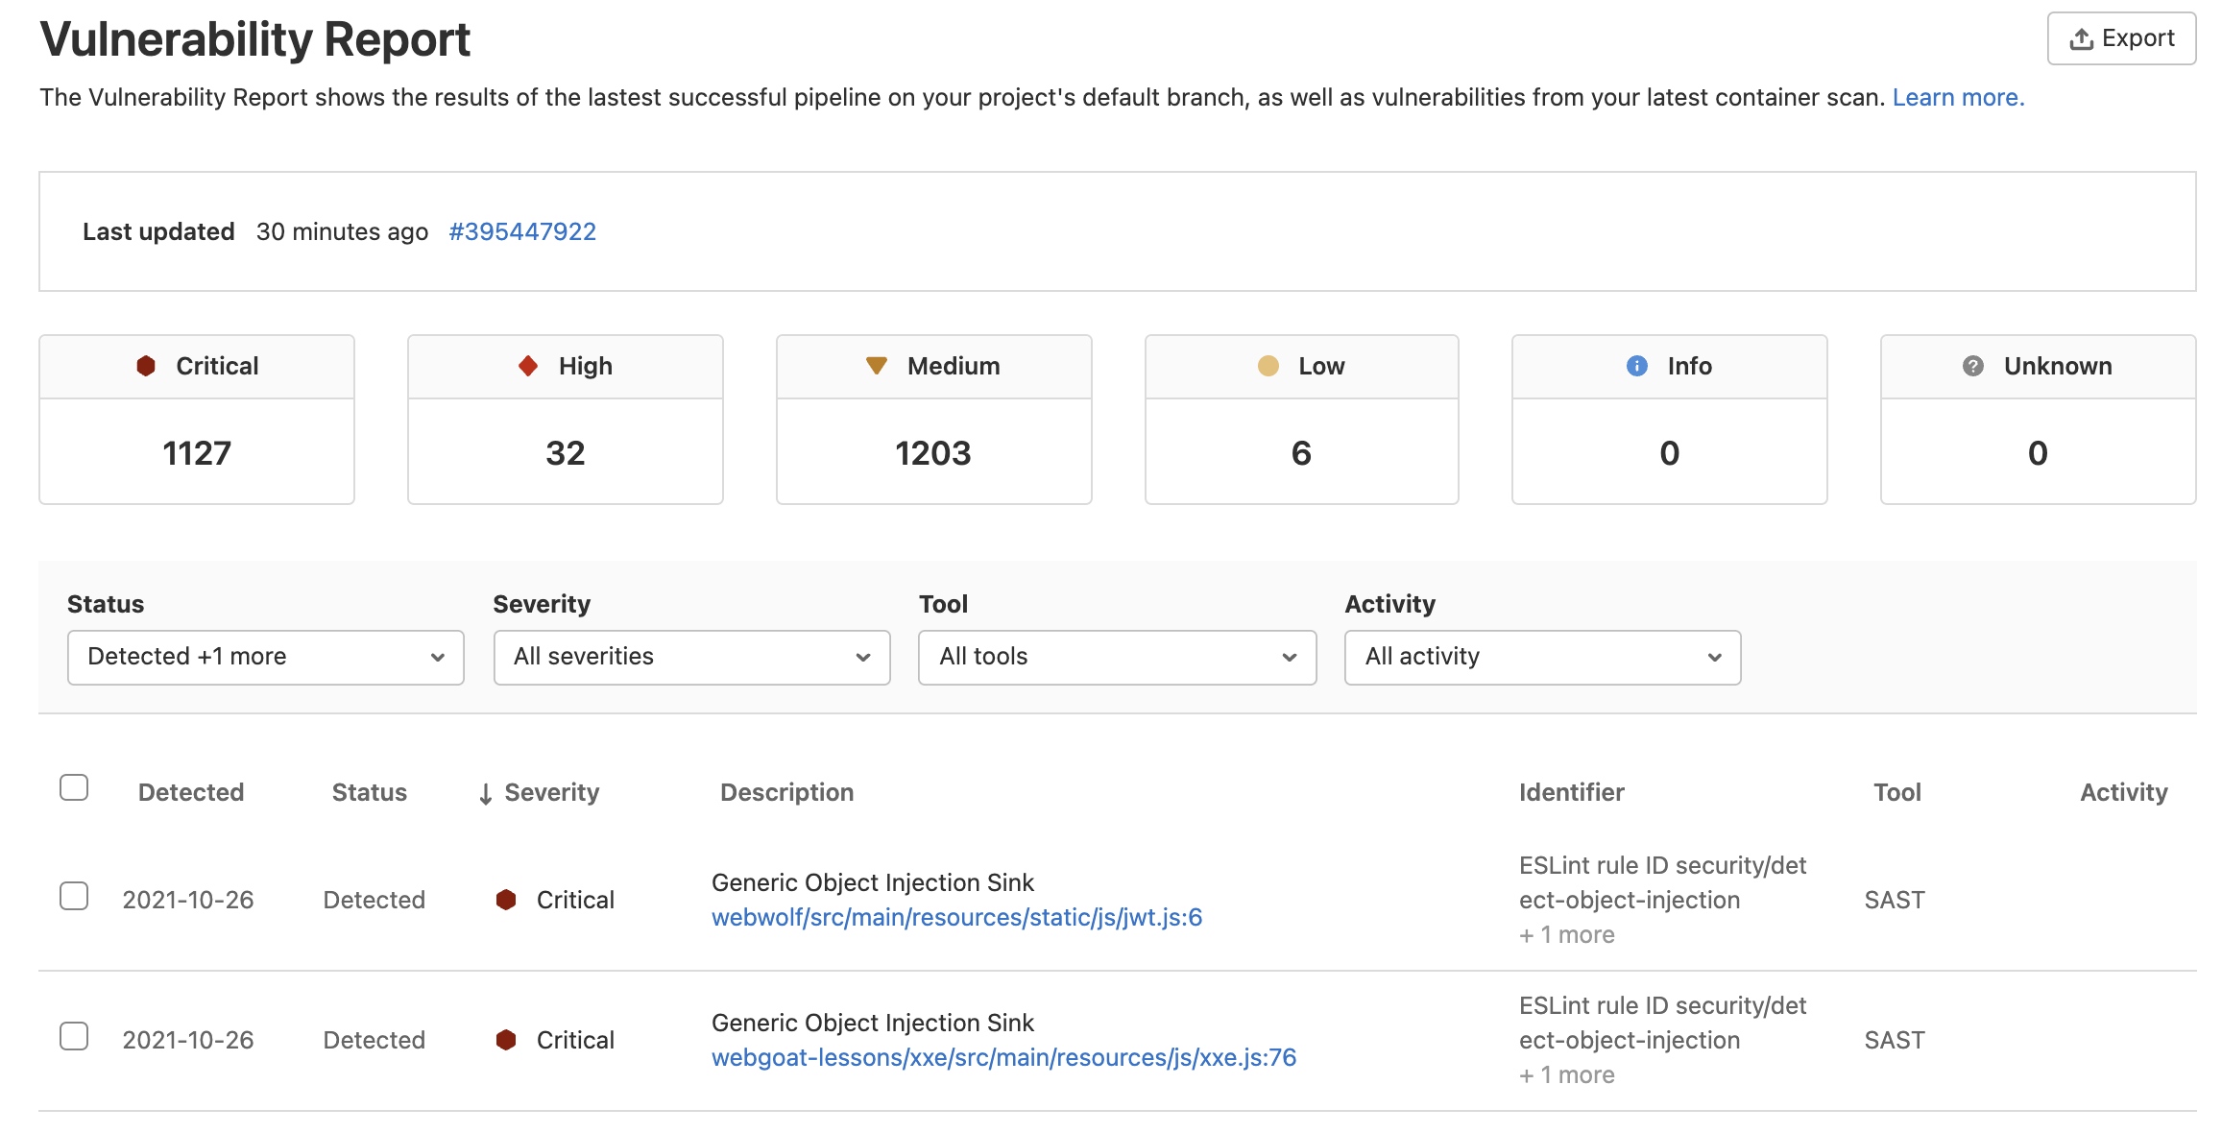Click the High severity diamond icon
This screenshot has height=1133, width=2222.
pos(528,366)
